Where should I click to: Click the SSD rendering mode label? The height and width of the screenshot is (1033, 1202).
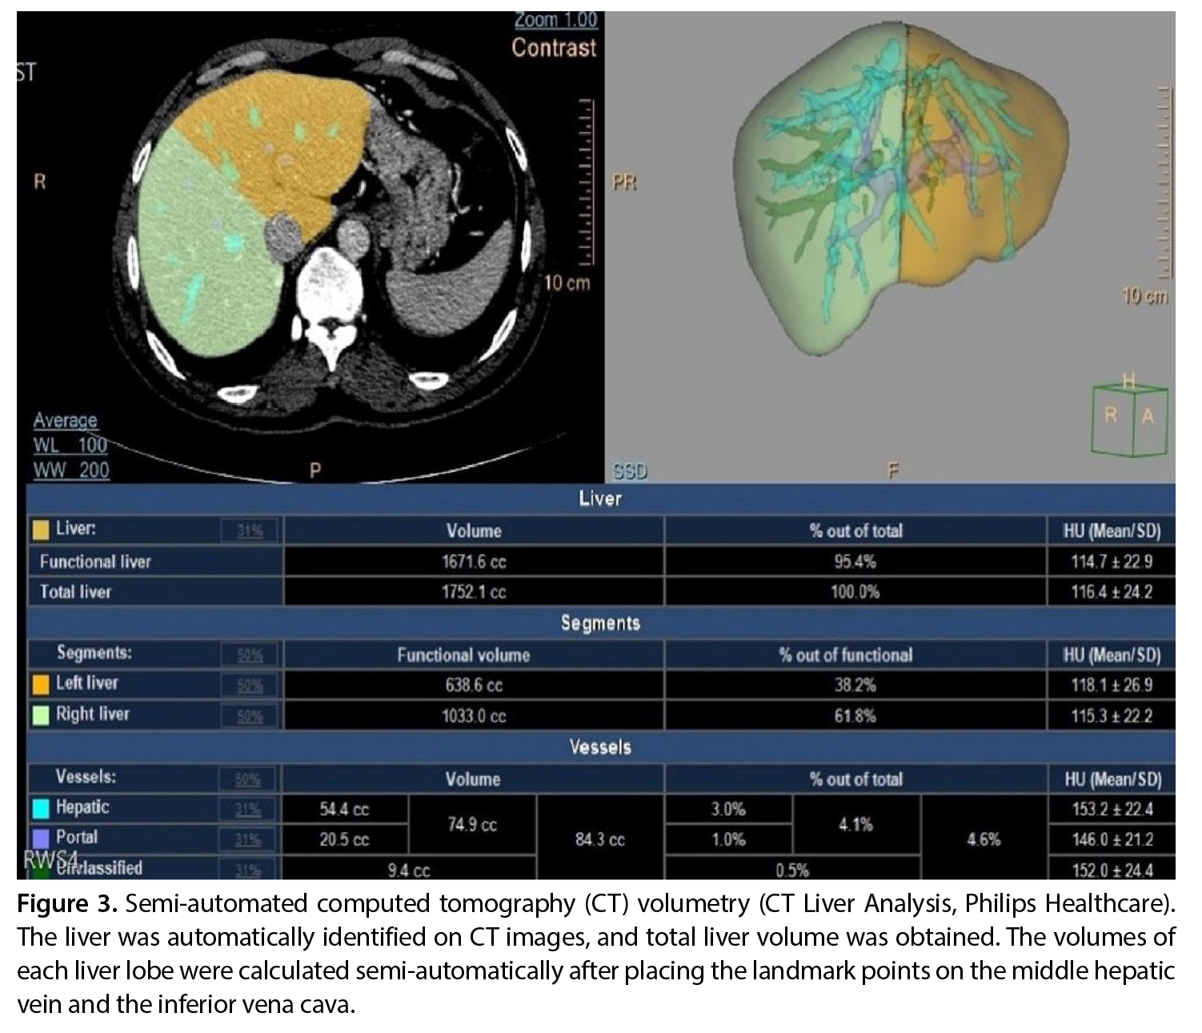pyautogui.click(x=630, y=472)
